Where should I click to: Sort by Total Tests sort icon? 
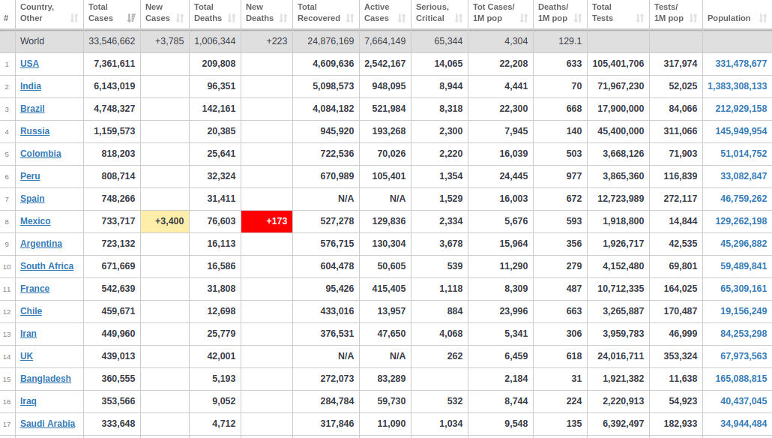[x=640, y=18]
